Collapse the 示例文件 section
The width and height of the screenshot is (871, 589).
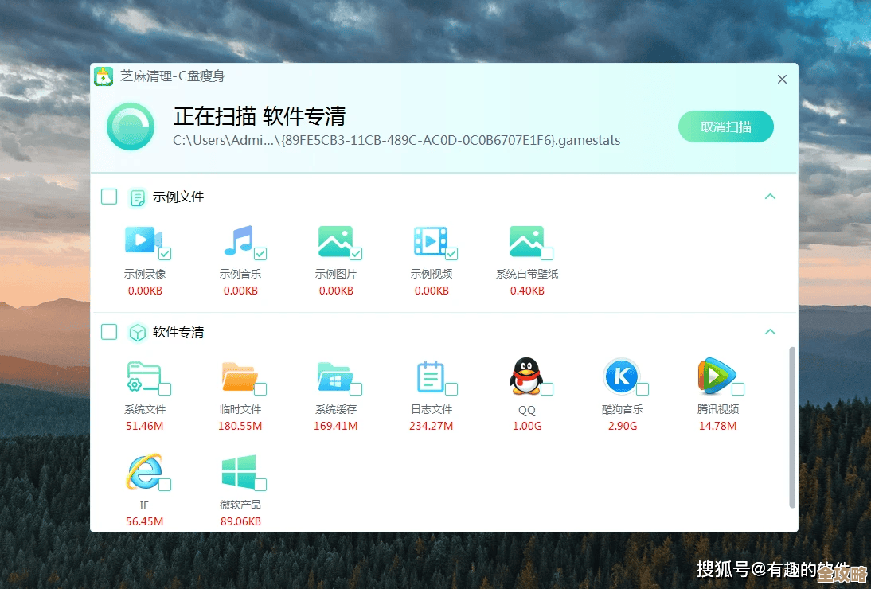point(770,197)
